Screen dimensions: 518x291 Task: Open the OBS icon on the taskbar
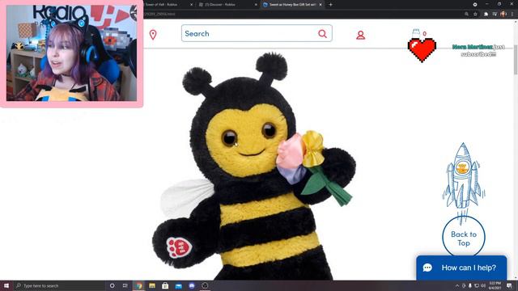click(x=205, y=285)
